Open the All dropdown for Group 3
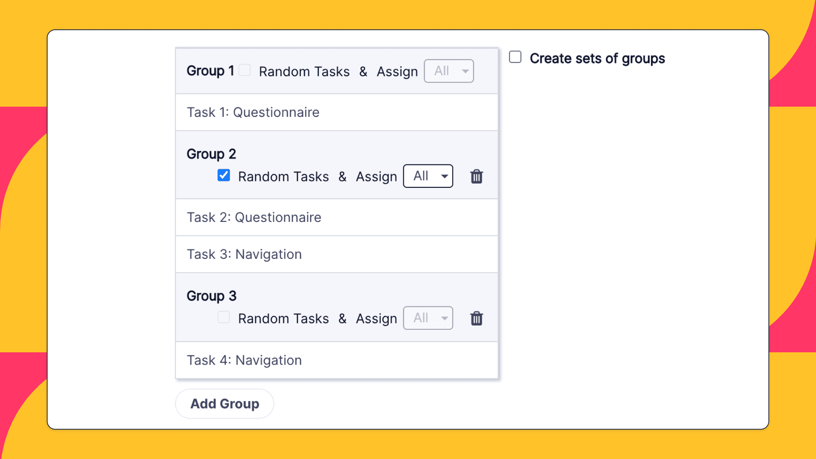816x459 pixels. pos(428,318)
